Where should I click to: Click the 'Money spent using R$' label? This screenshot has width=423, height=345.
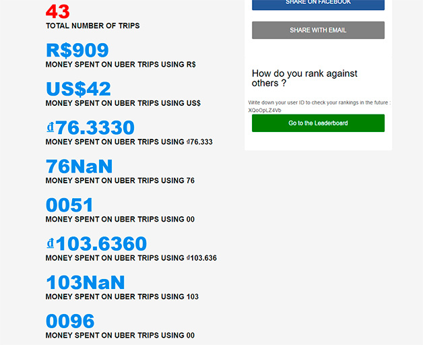coord(121,65)
